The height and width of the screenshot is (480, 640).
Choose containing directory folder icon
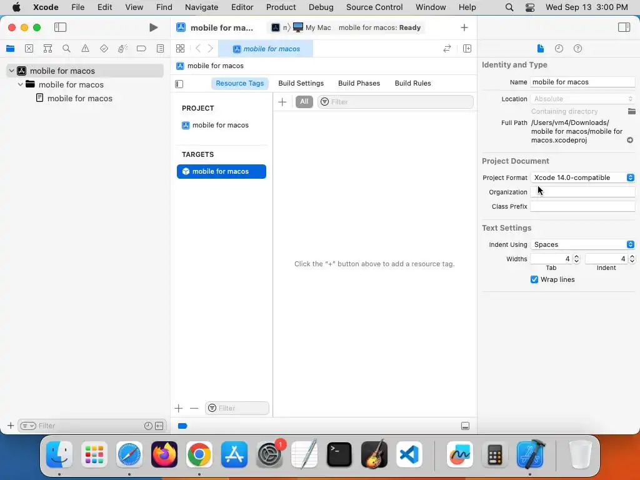631,111
